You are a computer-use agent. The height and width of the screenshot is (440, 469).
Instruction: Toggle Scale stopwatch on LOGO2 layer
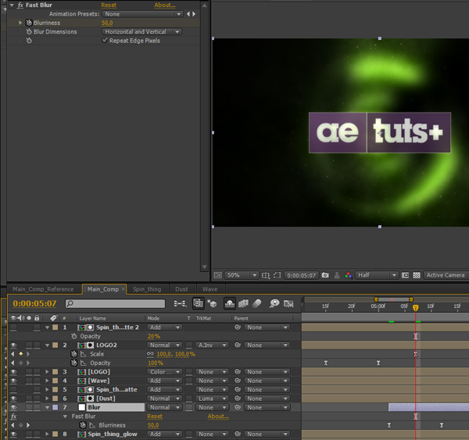[x=74, y=354]
